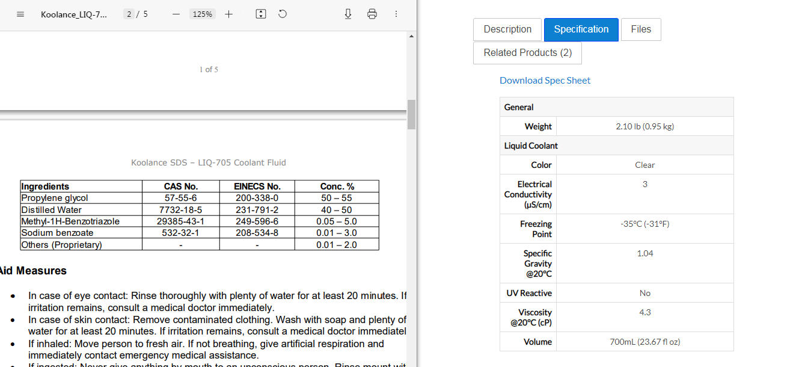The width and height of the screenshot is (799, 367).
Task: Click EINECS number 231-791-2
Action: [257, 210]
